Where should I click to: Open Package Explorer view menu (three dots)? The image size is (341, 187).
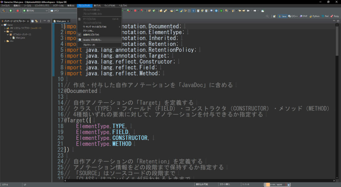pyautogui.click(x=41, y=21)
